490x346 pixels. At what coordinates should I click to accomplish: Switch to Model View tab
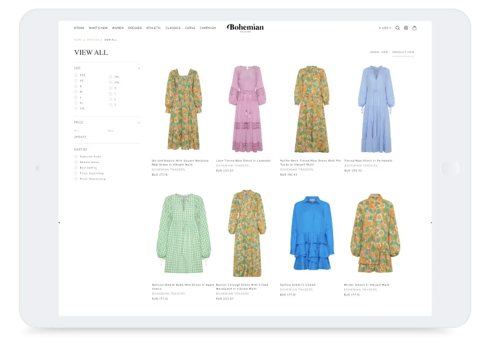pyautogui.click(x=379, y=52)
